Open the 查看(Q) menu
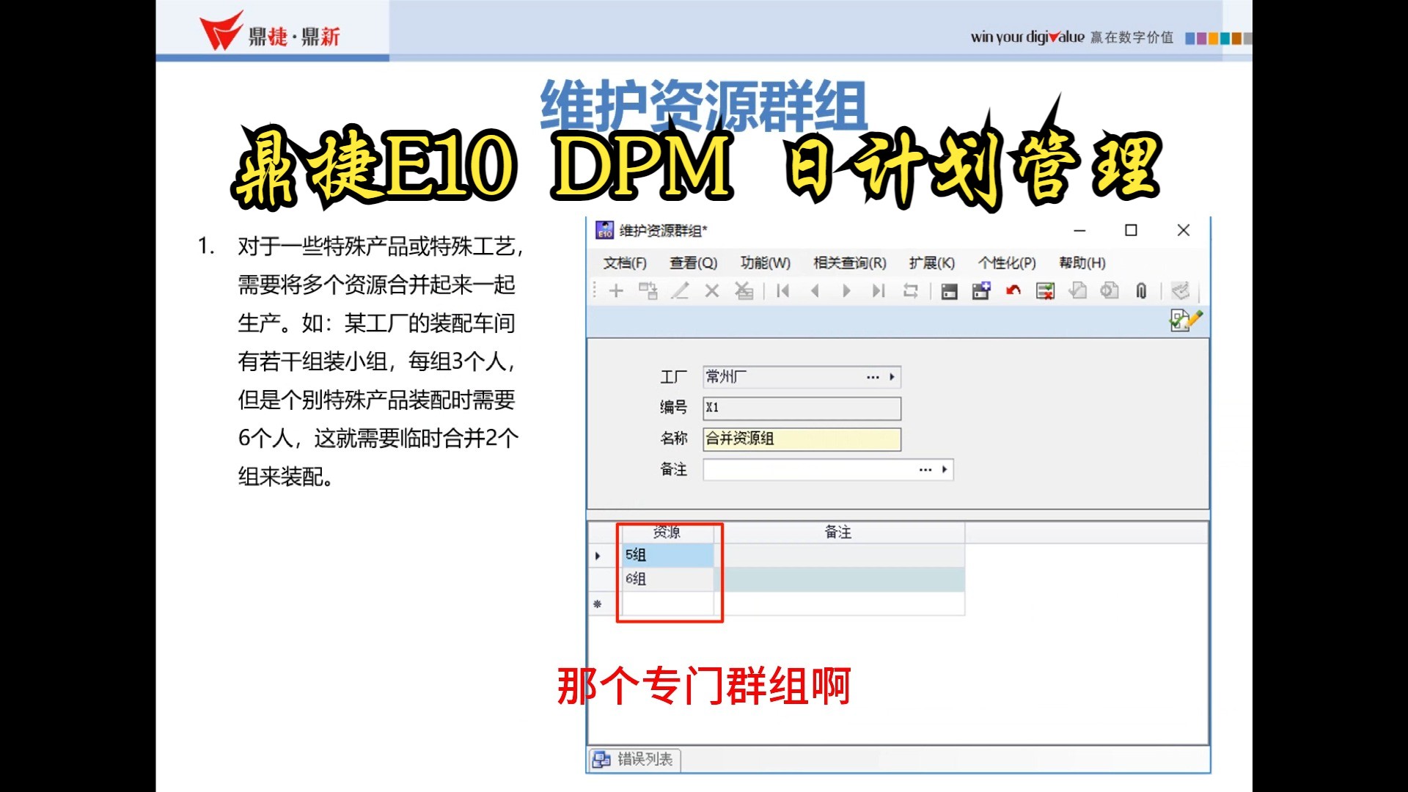1408x792 pixels. 693,263
